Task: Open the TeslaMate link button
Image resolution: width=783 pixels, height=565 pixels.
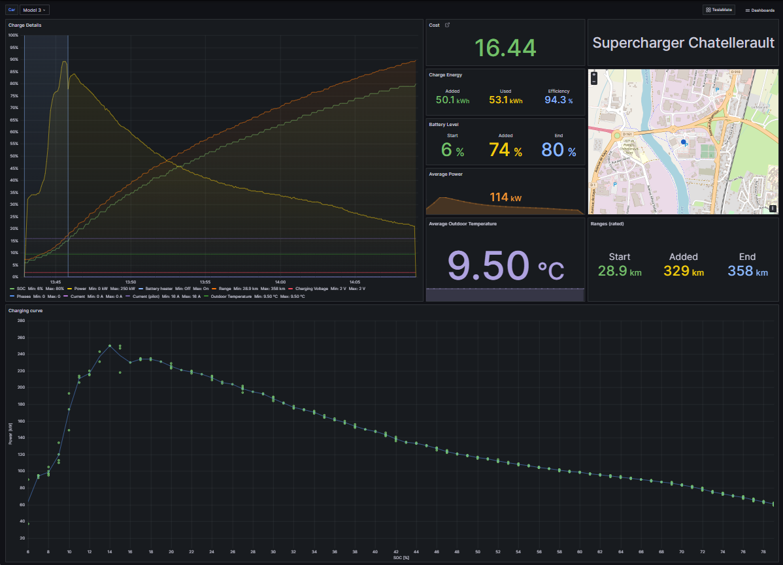Action: pos(718,10)
